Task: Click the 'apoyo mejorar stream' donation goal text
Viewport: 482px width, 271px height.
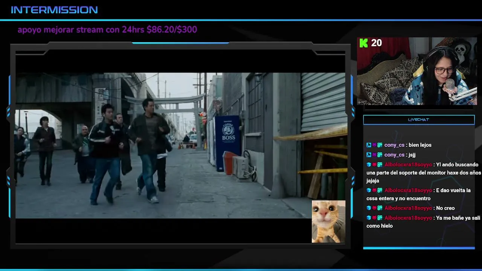Action: pyautogui.click(x=107, y=30)
